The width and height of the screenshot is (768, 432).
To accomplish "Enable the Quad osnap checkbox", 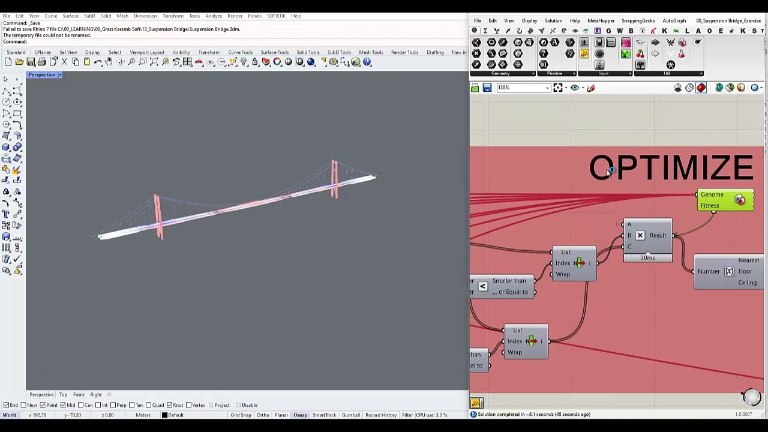I will coord(149,405).
